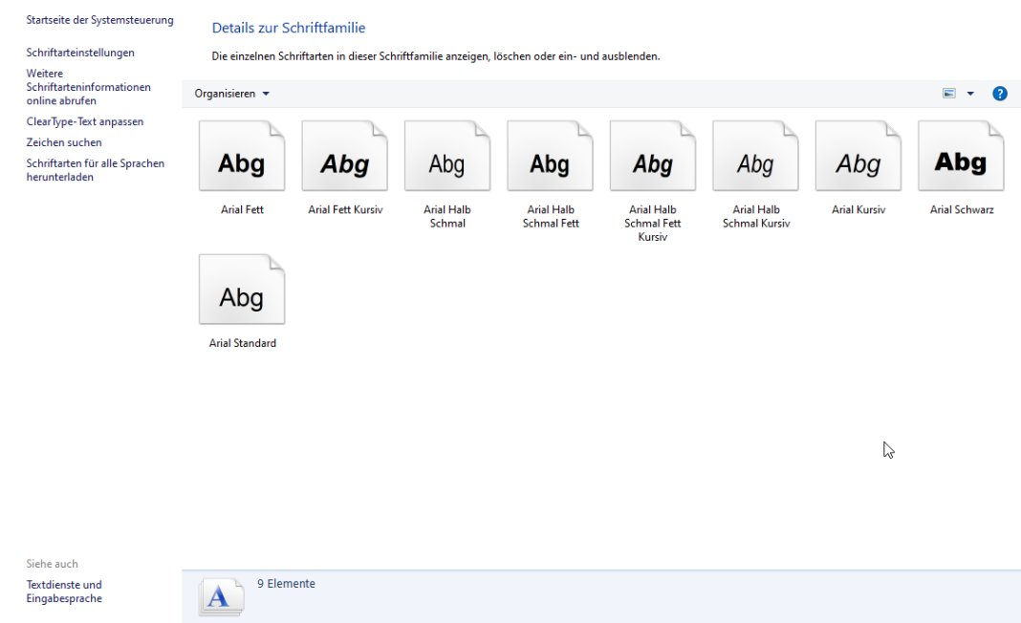
Task: Select the Arial Schwarz font icon
Action: pyautogui.click(x=961, y=155)
